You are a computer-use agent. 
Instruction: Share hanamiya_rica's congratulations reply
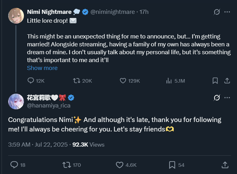(225, 165)
